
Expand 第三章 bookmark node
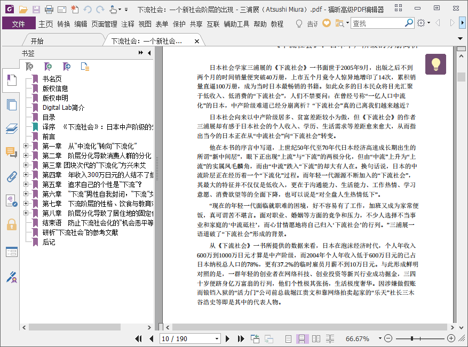point(26,165)
